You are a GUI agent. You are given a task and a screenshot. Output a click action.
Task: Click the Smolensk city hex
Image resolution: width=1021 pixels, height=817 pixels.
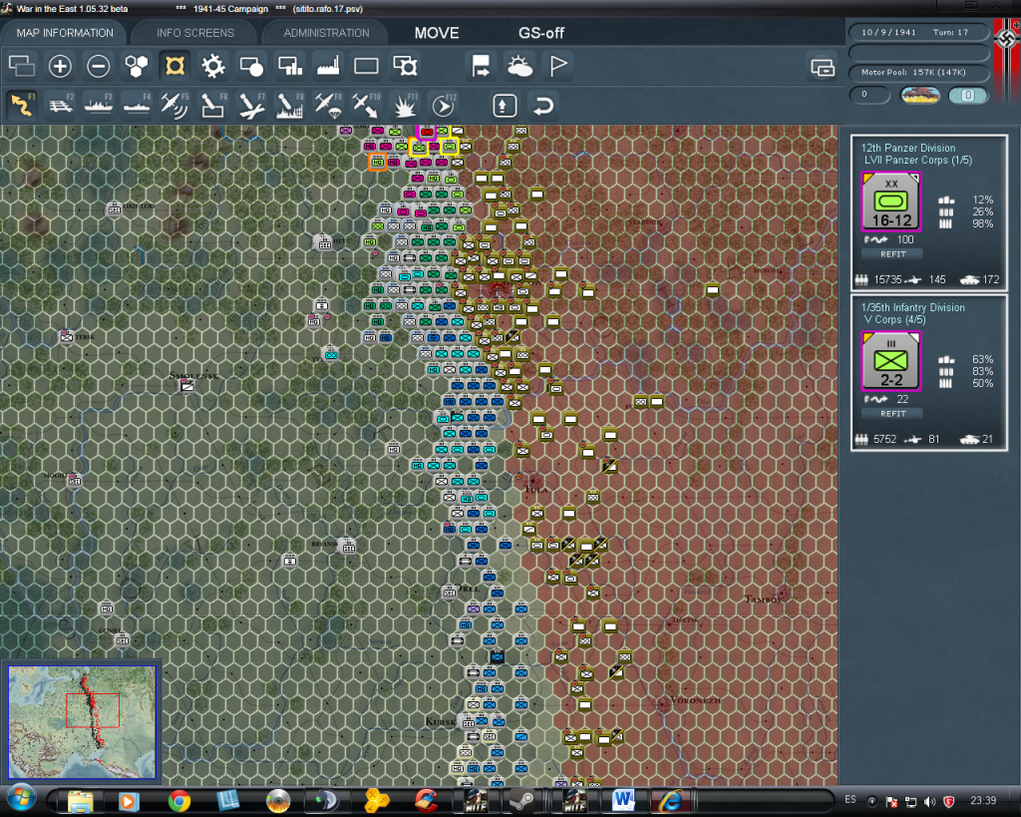(187, 386)
